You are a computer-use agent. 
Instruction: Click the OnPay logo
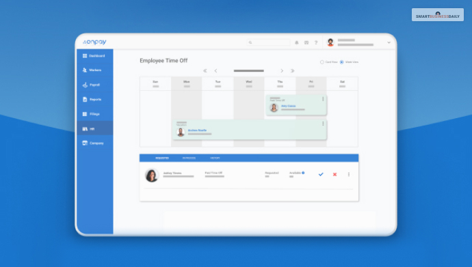[94, 42]
